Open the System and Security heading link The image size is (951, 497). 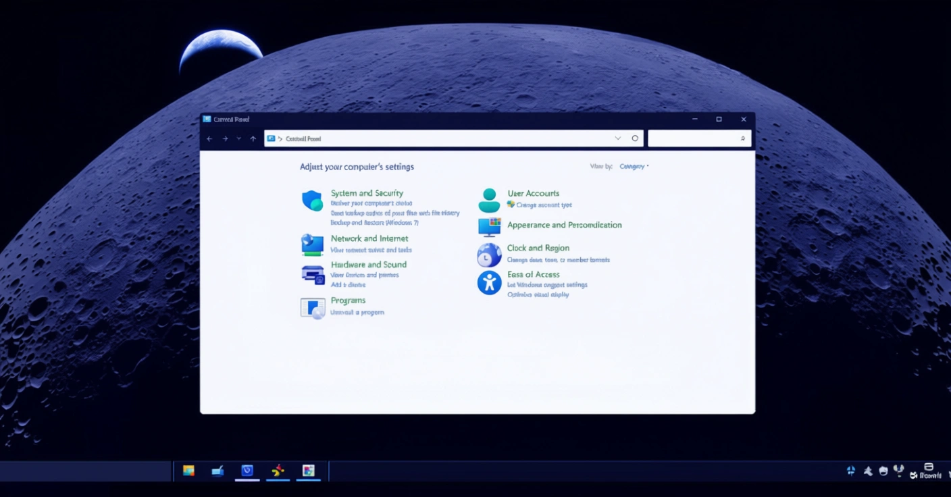tap(367, 193)
